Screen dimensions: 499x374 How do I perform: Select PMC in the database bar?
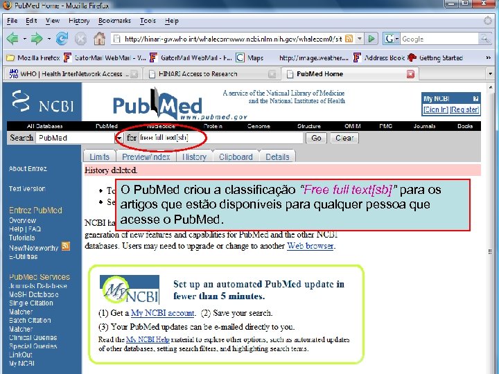point(386,126)
